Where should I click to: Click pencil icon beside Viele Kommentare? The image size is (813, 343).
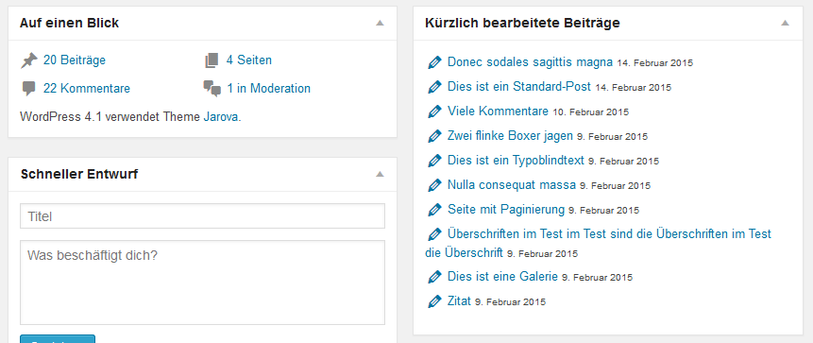pyautogui.click(x=434, y=111)
